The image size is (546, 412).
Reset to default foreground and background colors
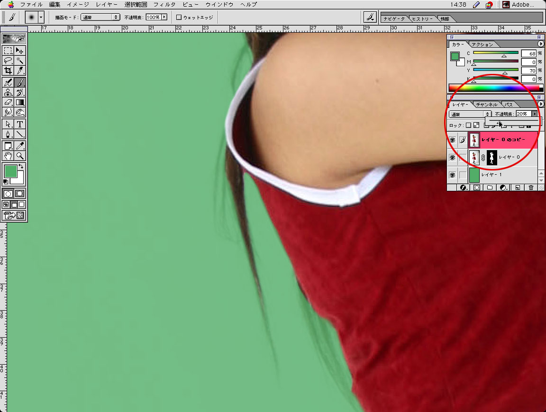coord(6,182)
